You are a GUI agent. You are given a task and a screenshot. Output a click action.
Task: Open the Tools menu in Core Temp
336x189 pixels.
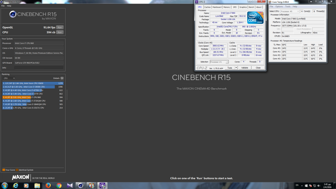[288, 6]
